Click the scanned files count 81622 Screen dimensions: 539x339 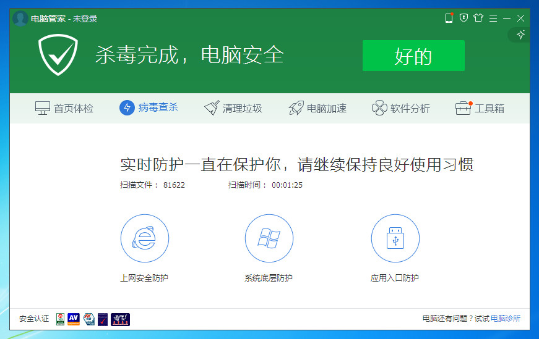pyautogui.click(x=174, y=185)
